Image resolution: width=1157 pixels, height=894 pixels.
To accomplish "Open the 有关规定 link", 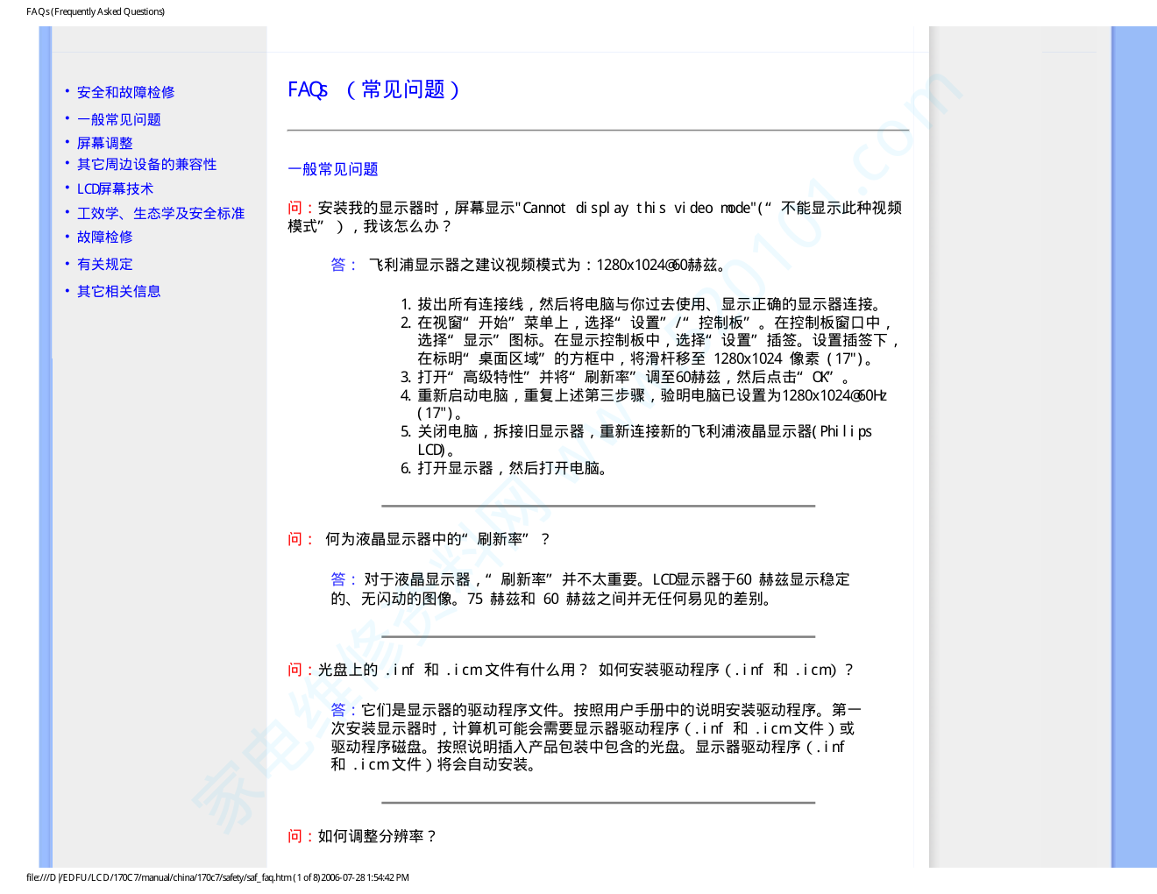I will click(x=104, y=264).
